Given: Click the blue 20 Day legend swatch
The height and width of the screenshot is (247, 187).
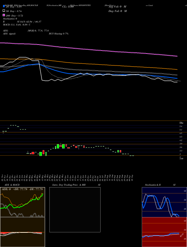Looking at the screenshot, I should [x=4, y=6].
